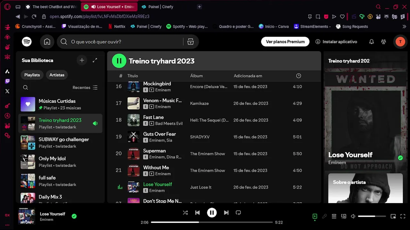Click Instalar aplicativo

[336, 42]
